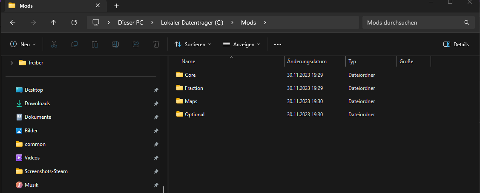The height and width of the screenshot is (193, 480).
Task: Open the Neu dropdown menu
Action: [23, 44]
